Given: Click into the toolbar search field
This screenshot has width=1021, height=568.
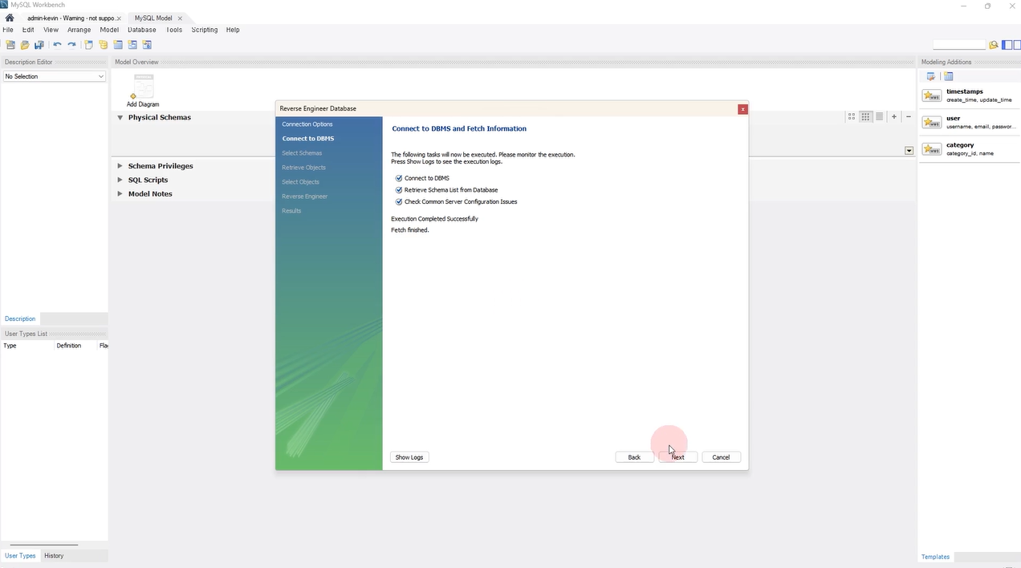Looking at the screenshot, I should 959,45.
